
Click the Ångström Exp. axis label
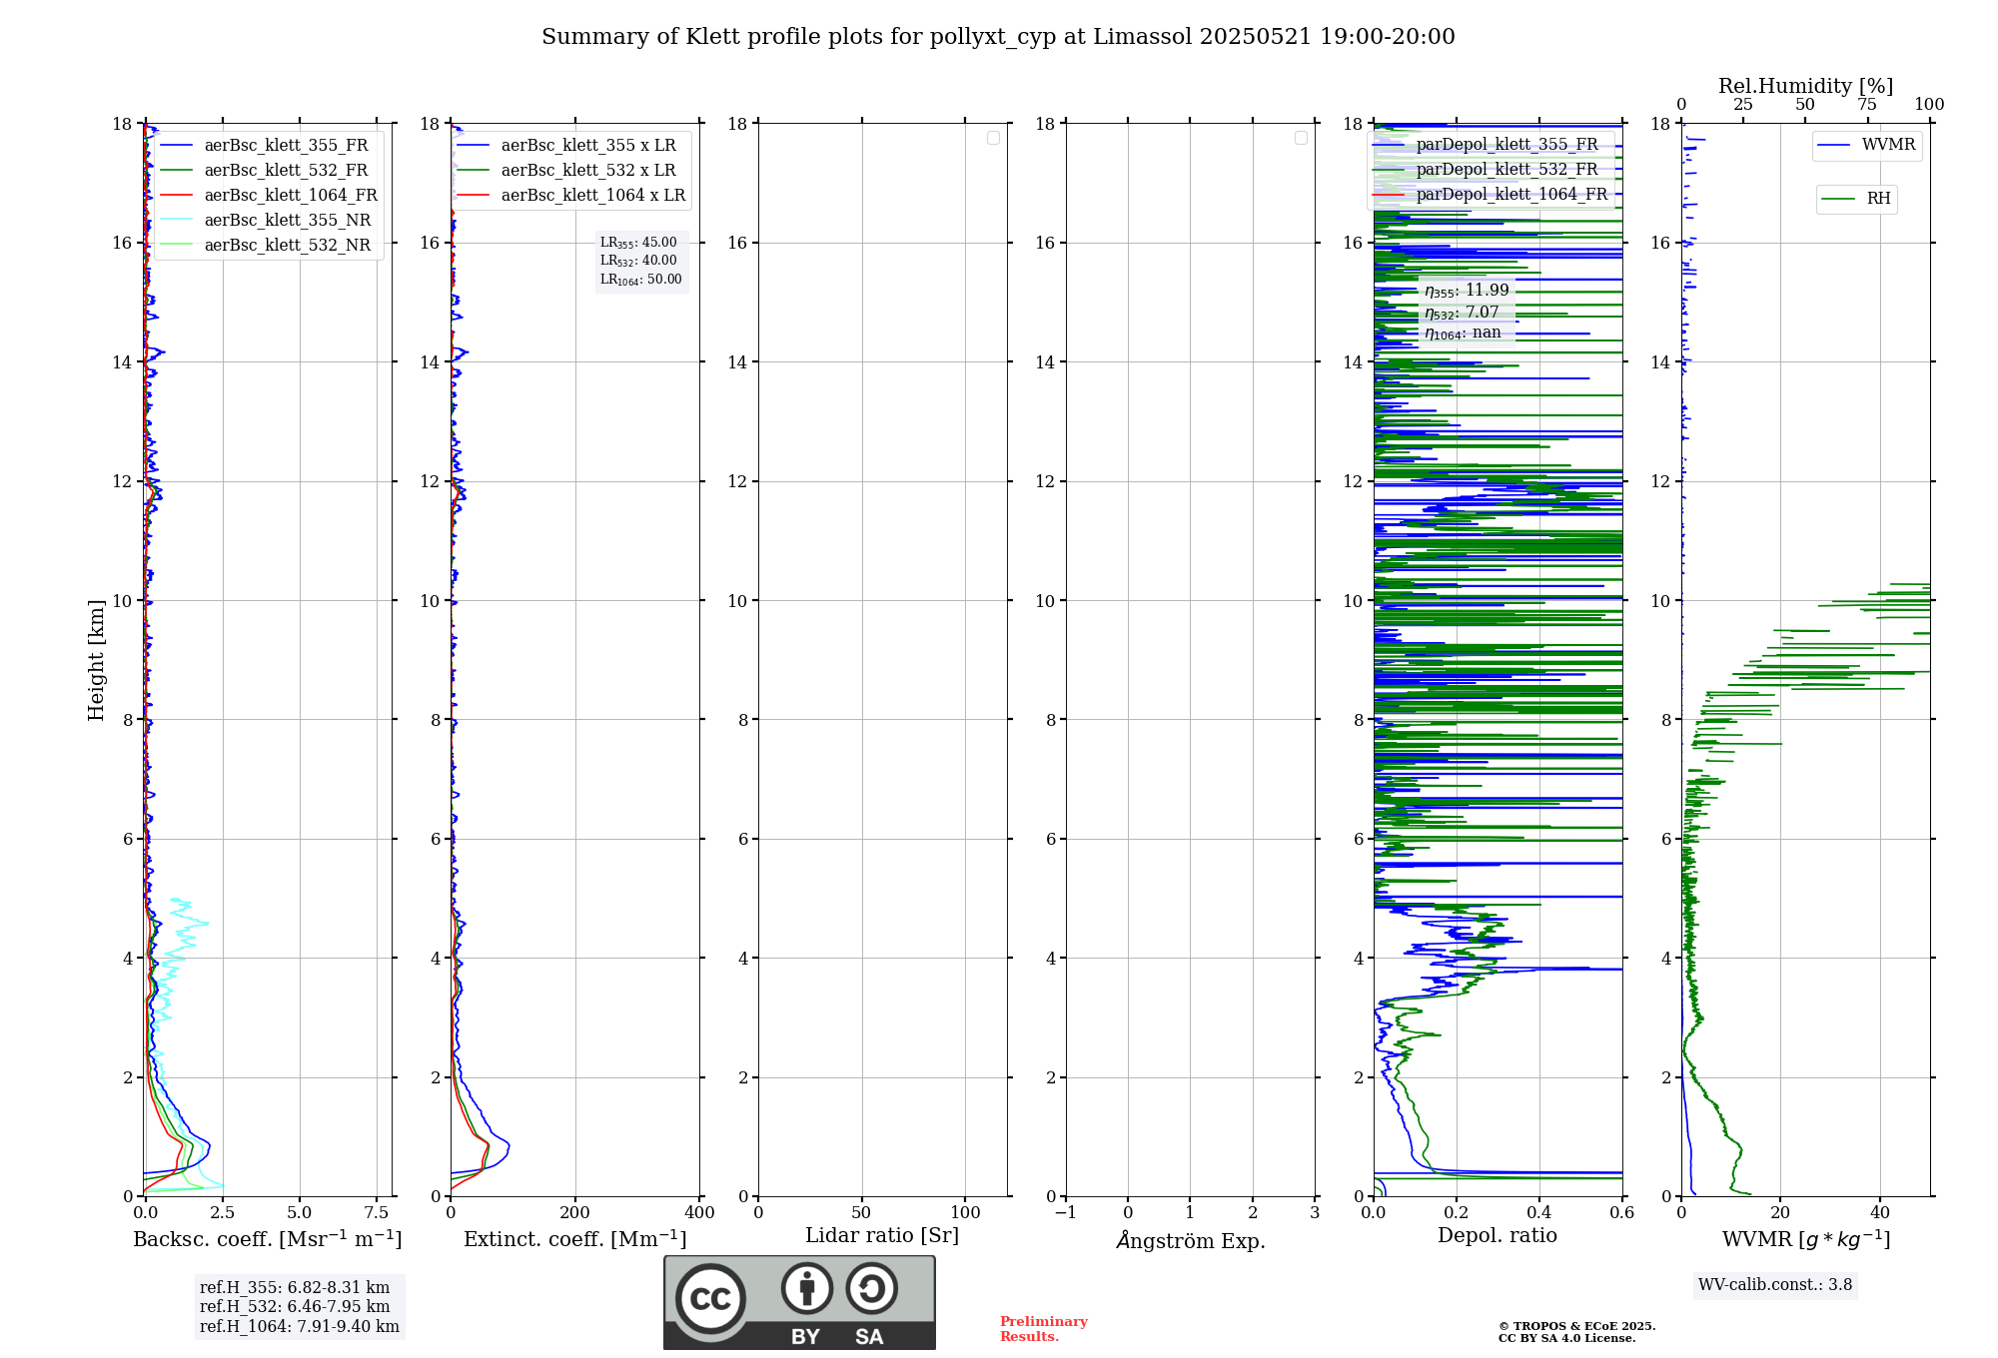pyautogui.click(x=1191, y=1240)
